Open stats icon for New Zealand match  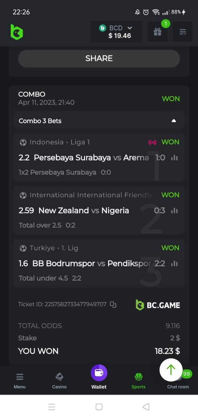(174, 211)
